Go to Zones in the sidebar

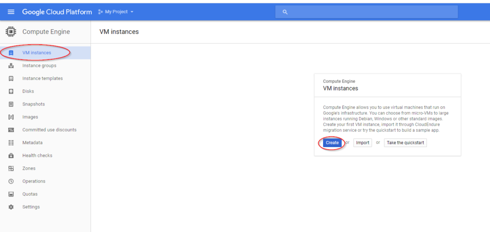click(45, 168)
